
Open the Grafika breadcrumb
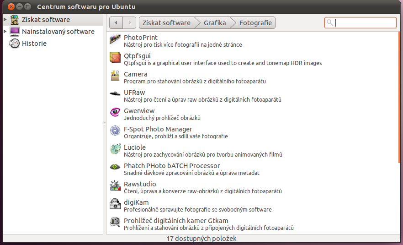point(215,23)
